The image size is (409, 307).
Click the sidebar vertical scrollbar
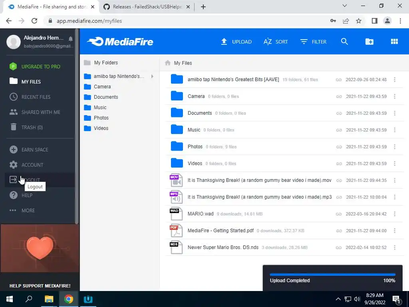tap(77, 126)
